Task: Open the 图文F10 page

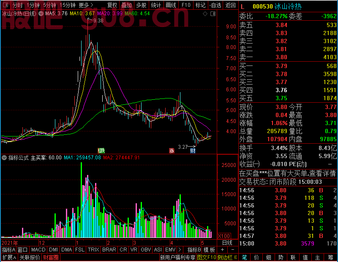Action: (x=206, y=257)
